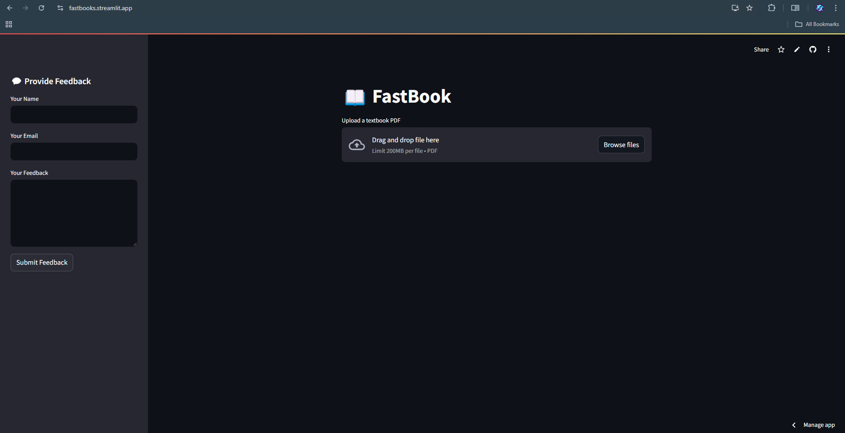The height and width of the screenshot is (433, 845).
Task: Click the Upload a textbook PDF label
Action: (371, 121)
